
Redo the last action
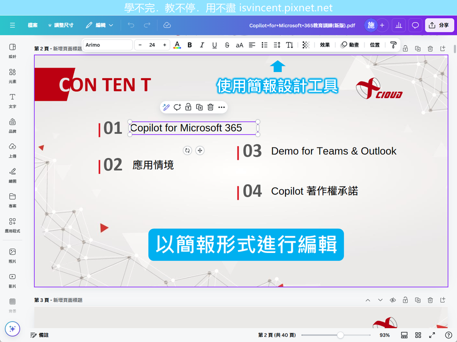click(x=147, y=25)
